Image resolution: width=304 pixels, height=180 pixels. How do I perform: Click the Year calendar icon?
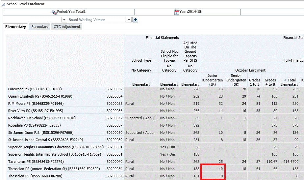tap(176, 12)
